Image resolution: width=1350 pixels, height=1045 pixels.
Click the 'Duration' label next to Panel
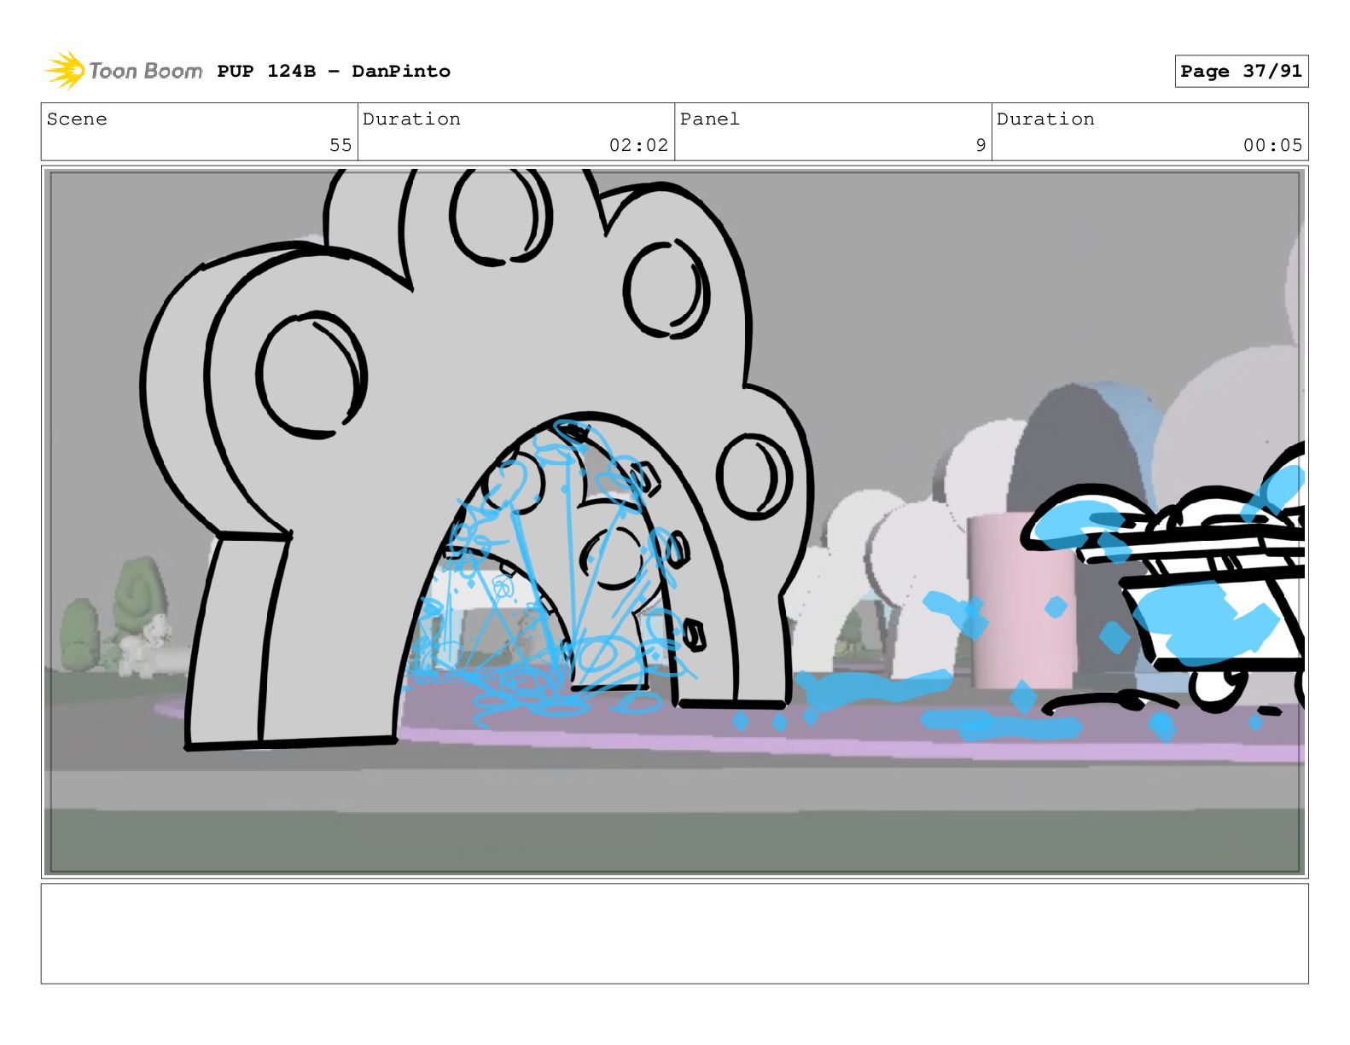click(1045, 119)
